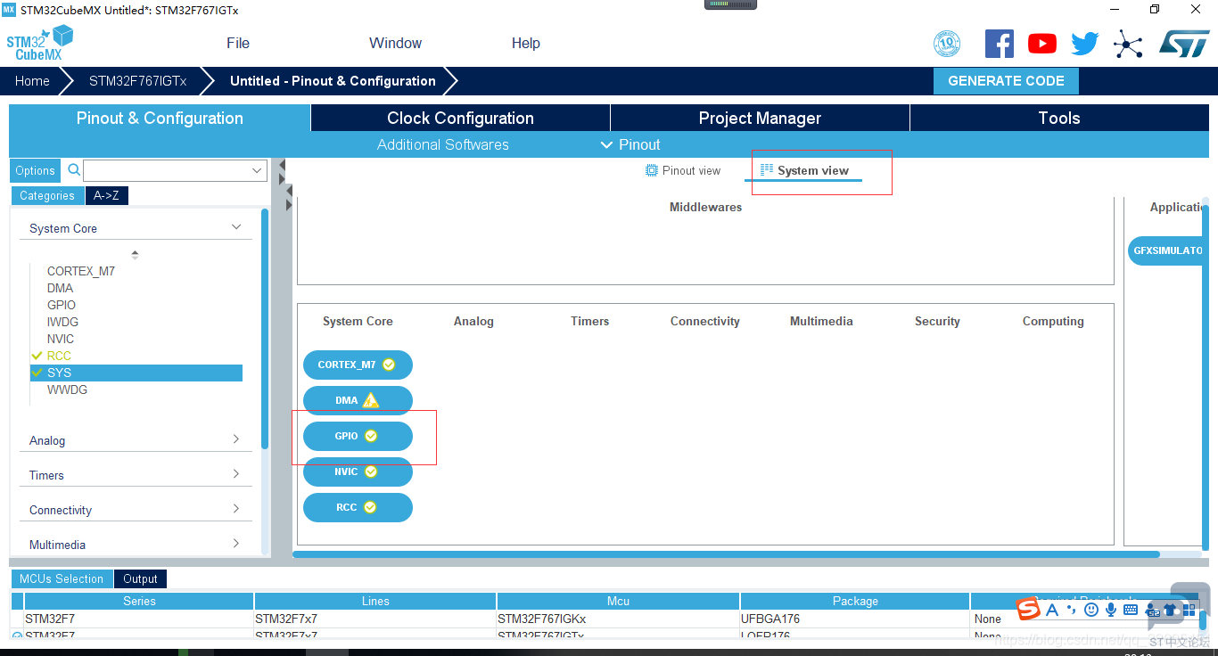1218x656 pixels.
Task: Select the MCUs Selection tab
Action: click(x=62, y=578)
